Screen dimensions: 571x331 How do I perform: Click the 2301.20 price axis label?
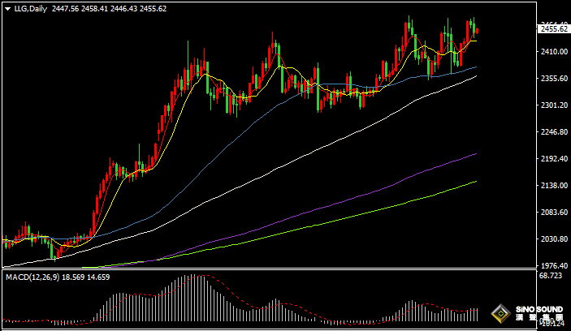click(552, 105)
